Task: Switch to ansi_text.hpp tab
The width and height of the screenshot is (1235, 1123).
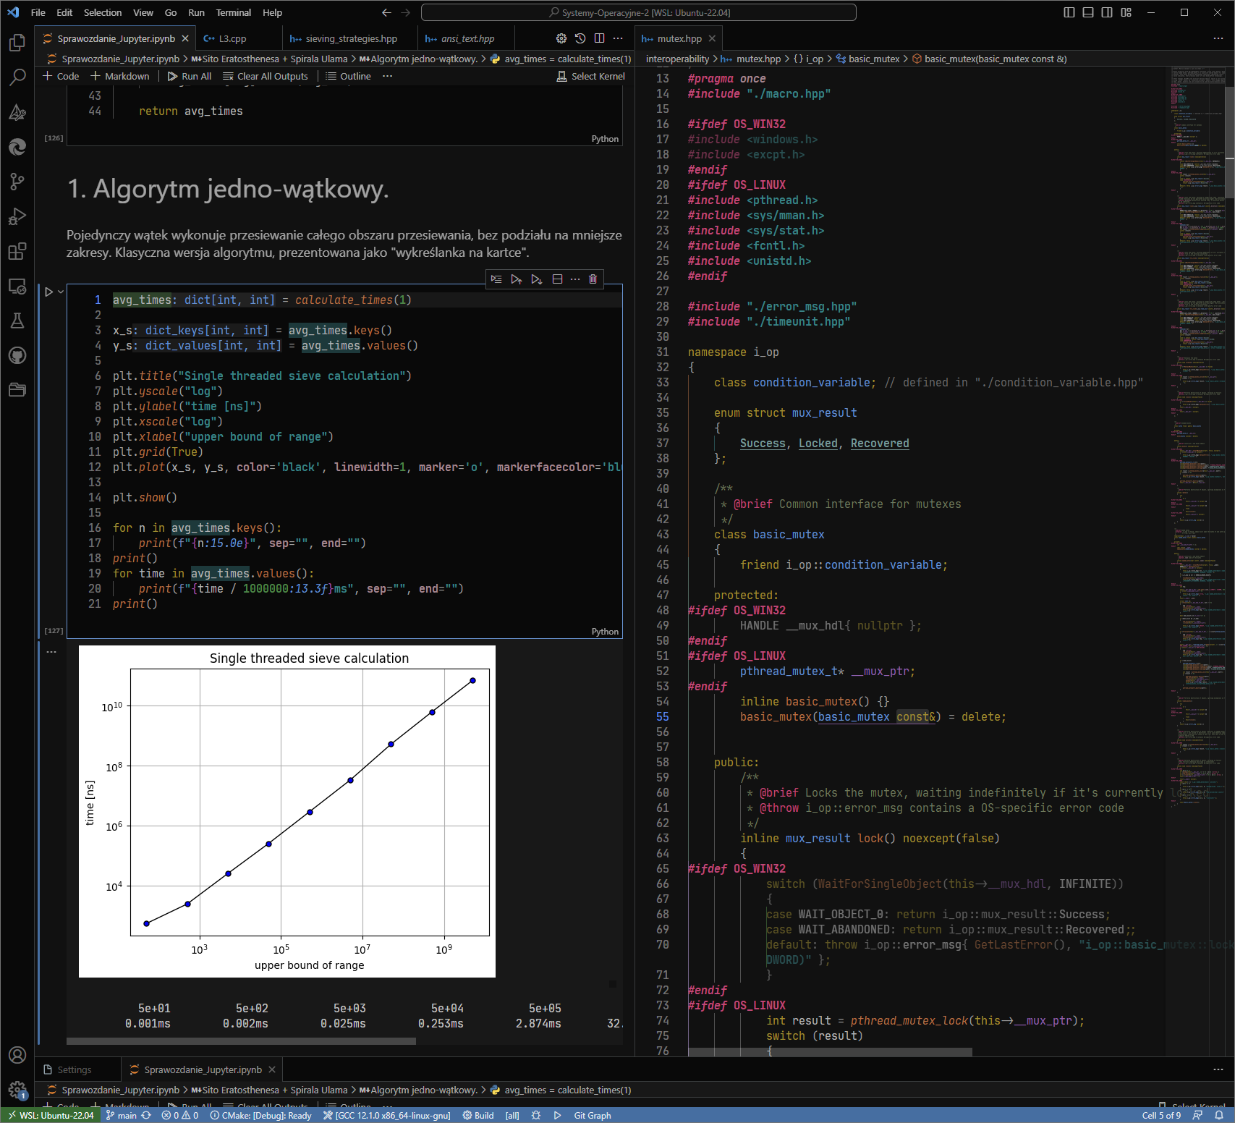Action: point(468,38)
